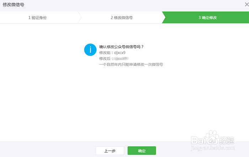Close the 修改微信号 dialog
The height and width of the screenshot is (157, 249).
(247, 5)
